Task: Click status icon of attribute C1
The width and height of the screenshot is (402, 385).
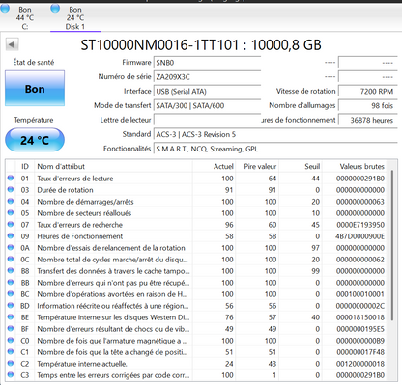Action: pyautogui.click(x=11, y=351)
